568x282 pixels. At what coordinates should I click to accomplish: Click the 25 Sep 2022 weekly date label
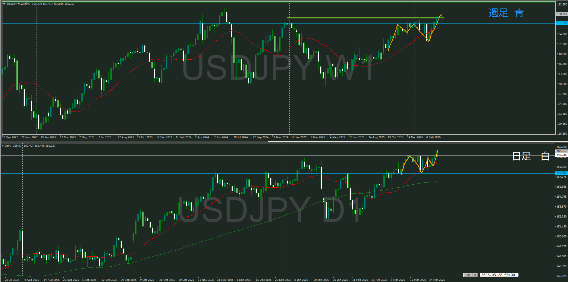[x=10, y=137]
